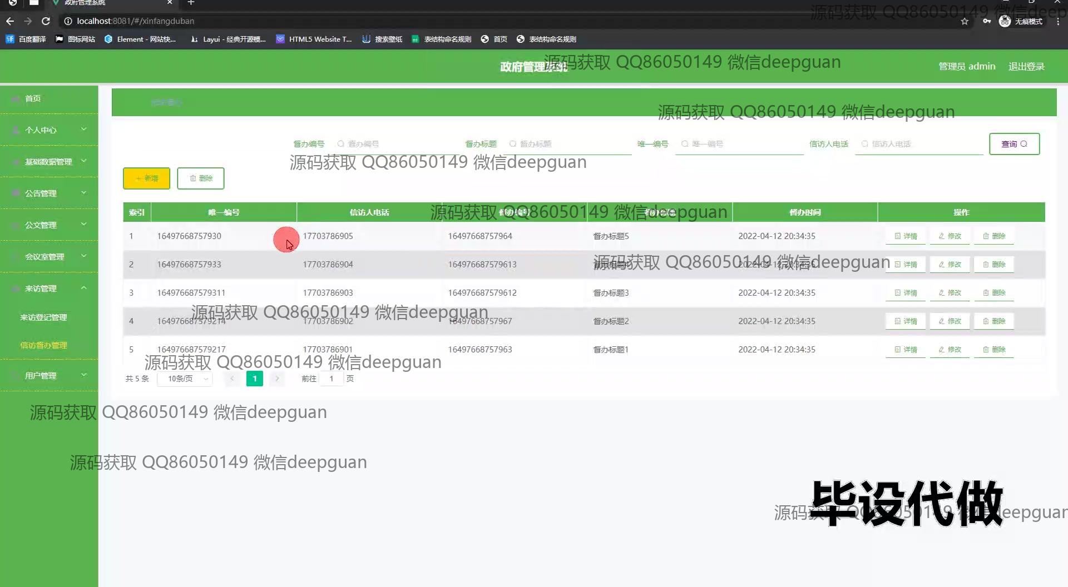Click 退出登录 link in header
Screen dimensions: 1068x587
(x=1026, y=67)
